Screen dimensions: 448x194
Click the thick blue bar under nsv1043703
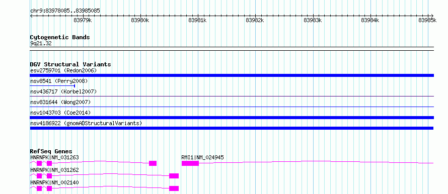coord(232,118)
